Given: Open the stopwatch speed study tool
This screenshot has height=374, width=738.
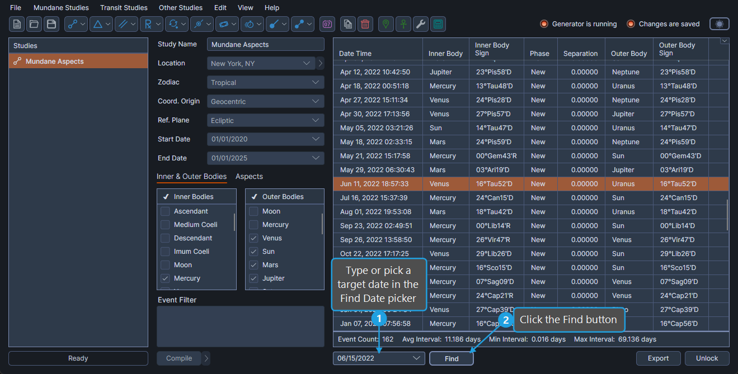Looking at the screenshot, I should [252, 24].
